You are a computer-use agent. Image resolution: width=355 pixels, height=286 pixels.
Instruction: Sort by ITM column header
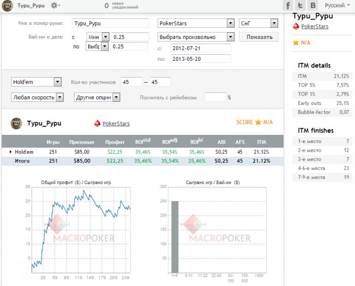(x=262, y=142)
